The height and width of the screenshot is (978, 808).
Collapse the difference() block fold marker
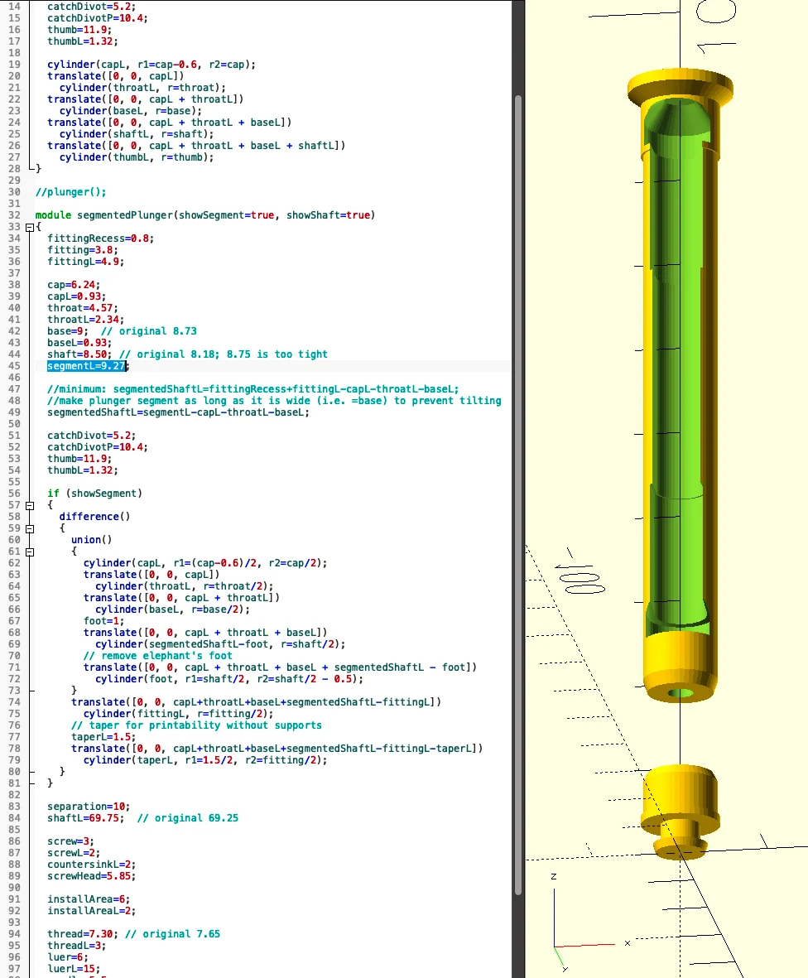point(29,528)
